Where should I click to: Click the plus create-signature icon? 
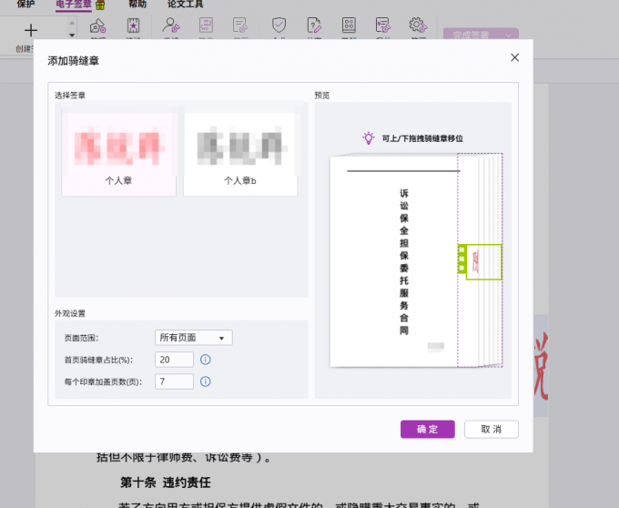coord(31,30)
